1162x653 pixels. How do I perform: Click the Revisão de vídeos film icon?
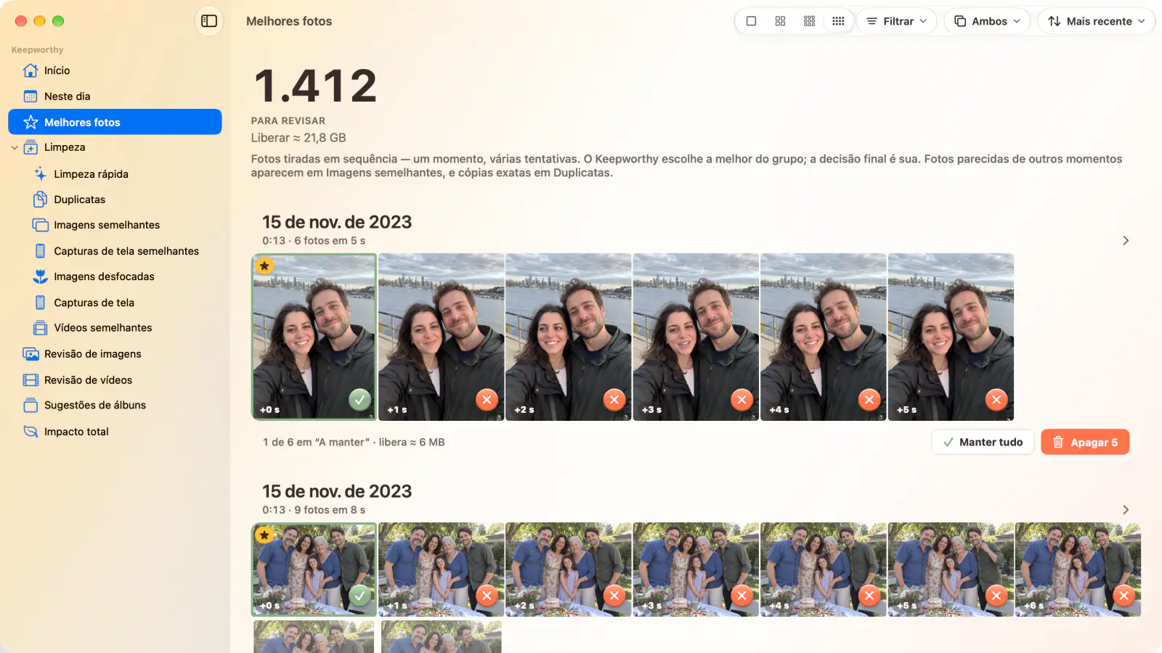pos(31,380)
